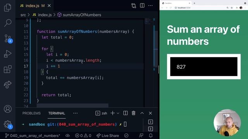The image size is (248, 139).
Task: Close the terminal panel
Action: click(x=150, y=113)
